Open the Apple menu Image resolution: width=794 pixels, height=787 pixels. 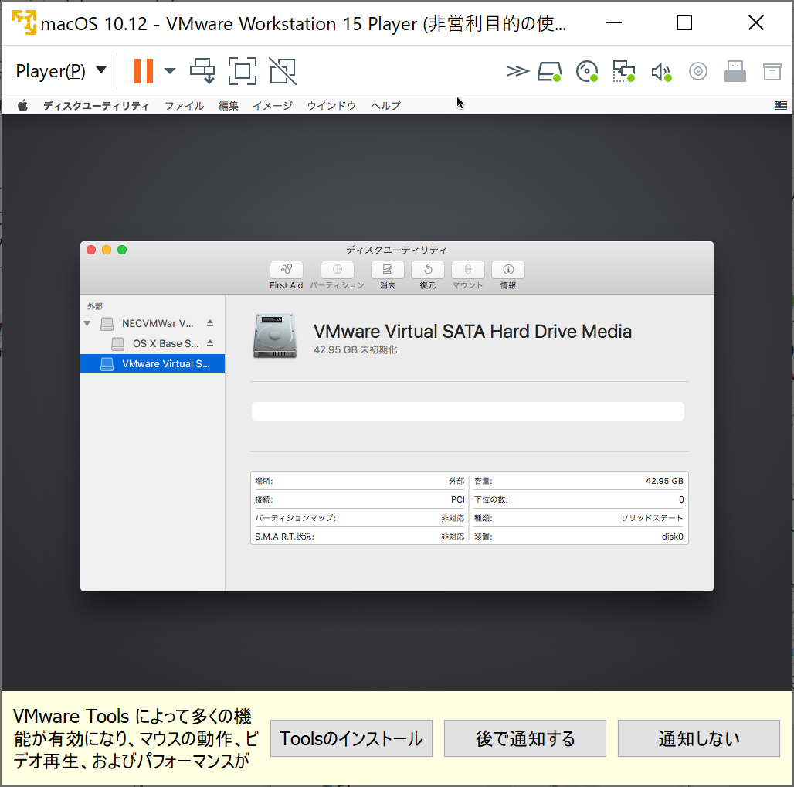coord(23,106)
